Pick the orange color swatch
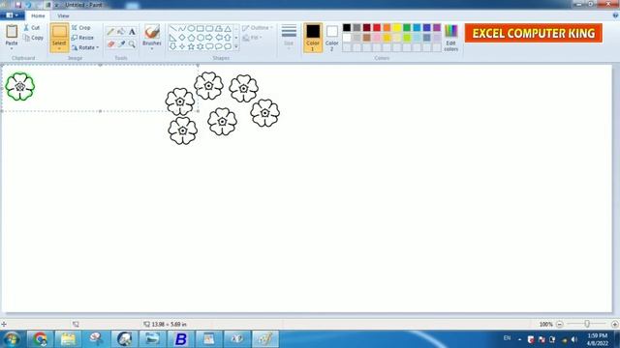The width and height of the screenshot is (620, 348). [x=387, y=28]
